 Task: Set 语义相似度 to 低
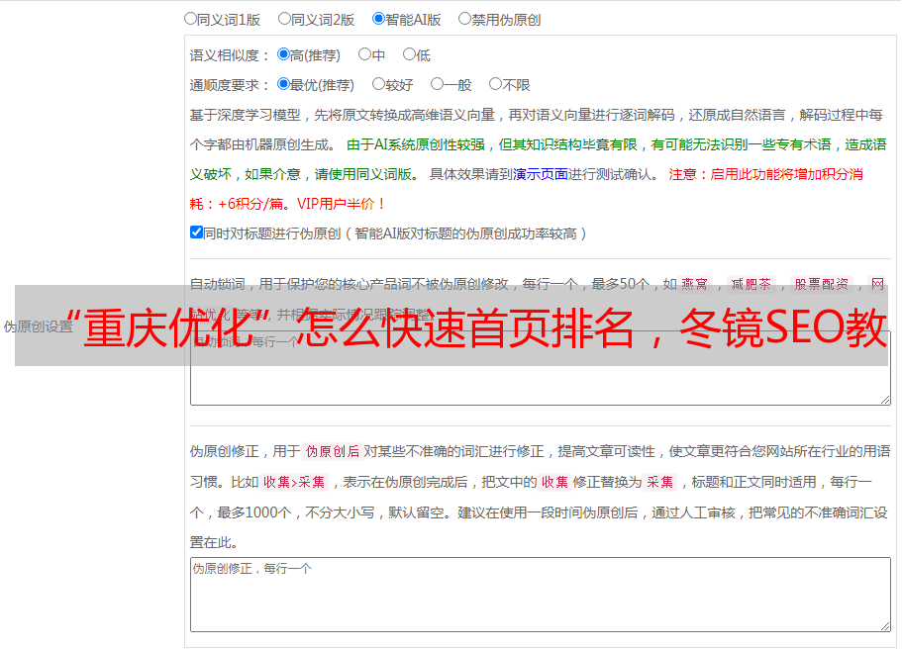(409, 54)
